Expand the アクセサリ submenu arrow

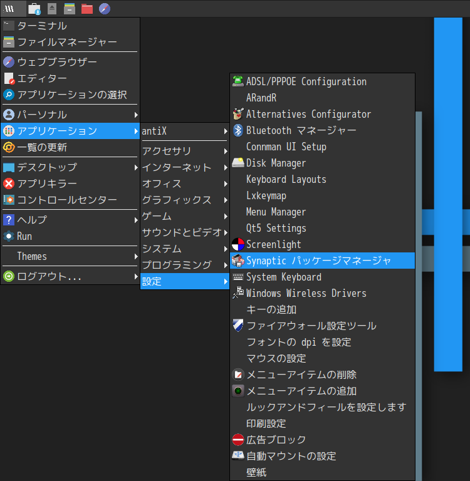[226, 151]
